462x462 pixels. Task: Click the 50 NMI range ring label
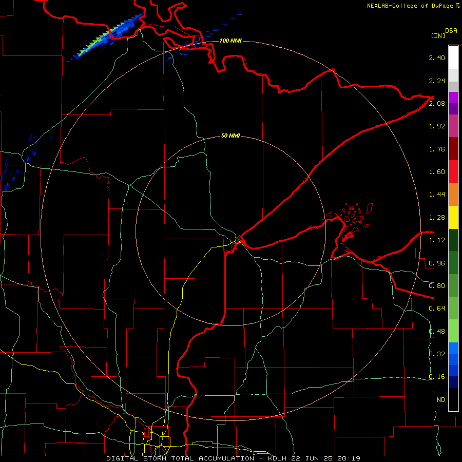(x=230, y=136)
